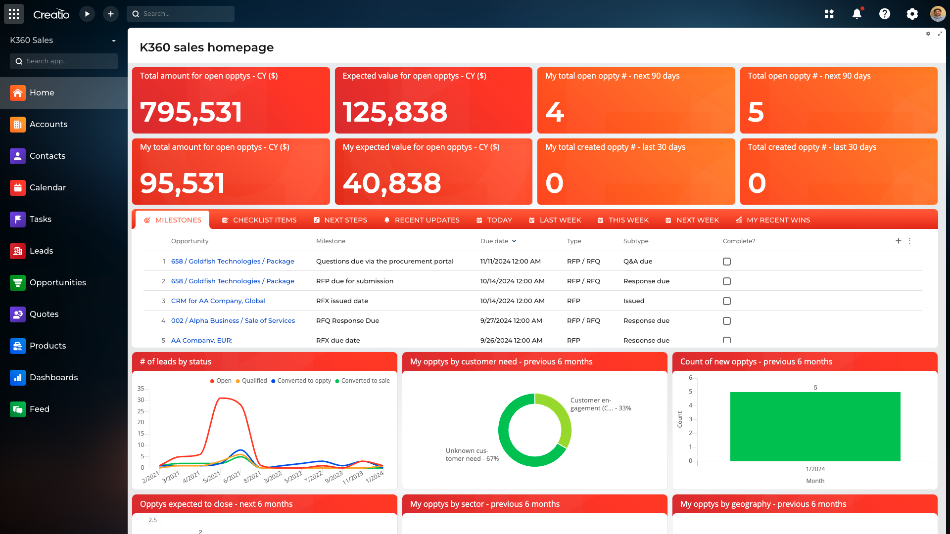Switch to the Next Week tab
This screenshot has width=950, height=534.
point(692,220)
